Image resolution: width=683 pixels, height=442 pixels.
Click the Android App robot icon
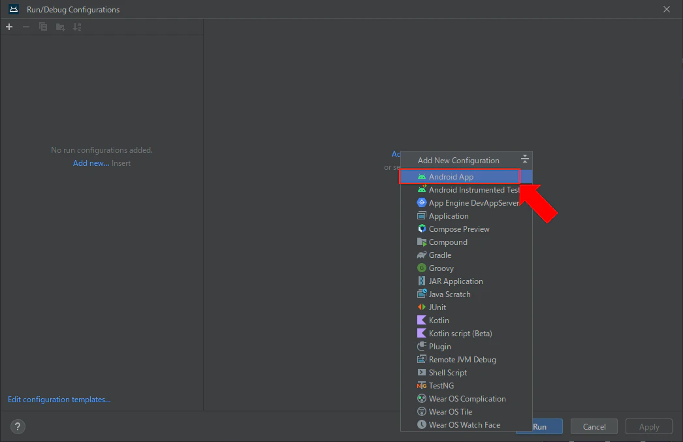point(422,177)
